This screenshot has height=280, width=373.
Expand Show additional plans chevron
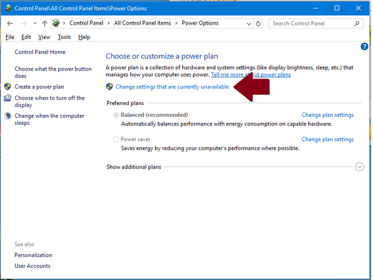point(359,167)
